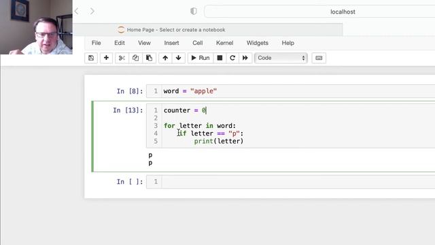
Task: Click the In [13]: prompt
Action: 128,110
